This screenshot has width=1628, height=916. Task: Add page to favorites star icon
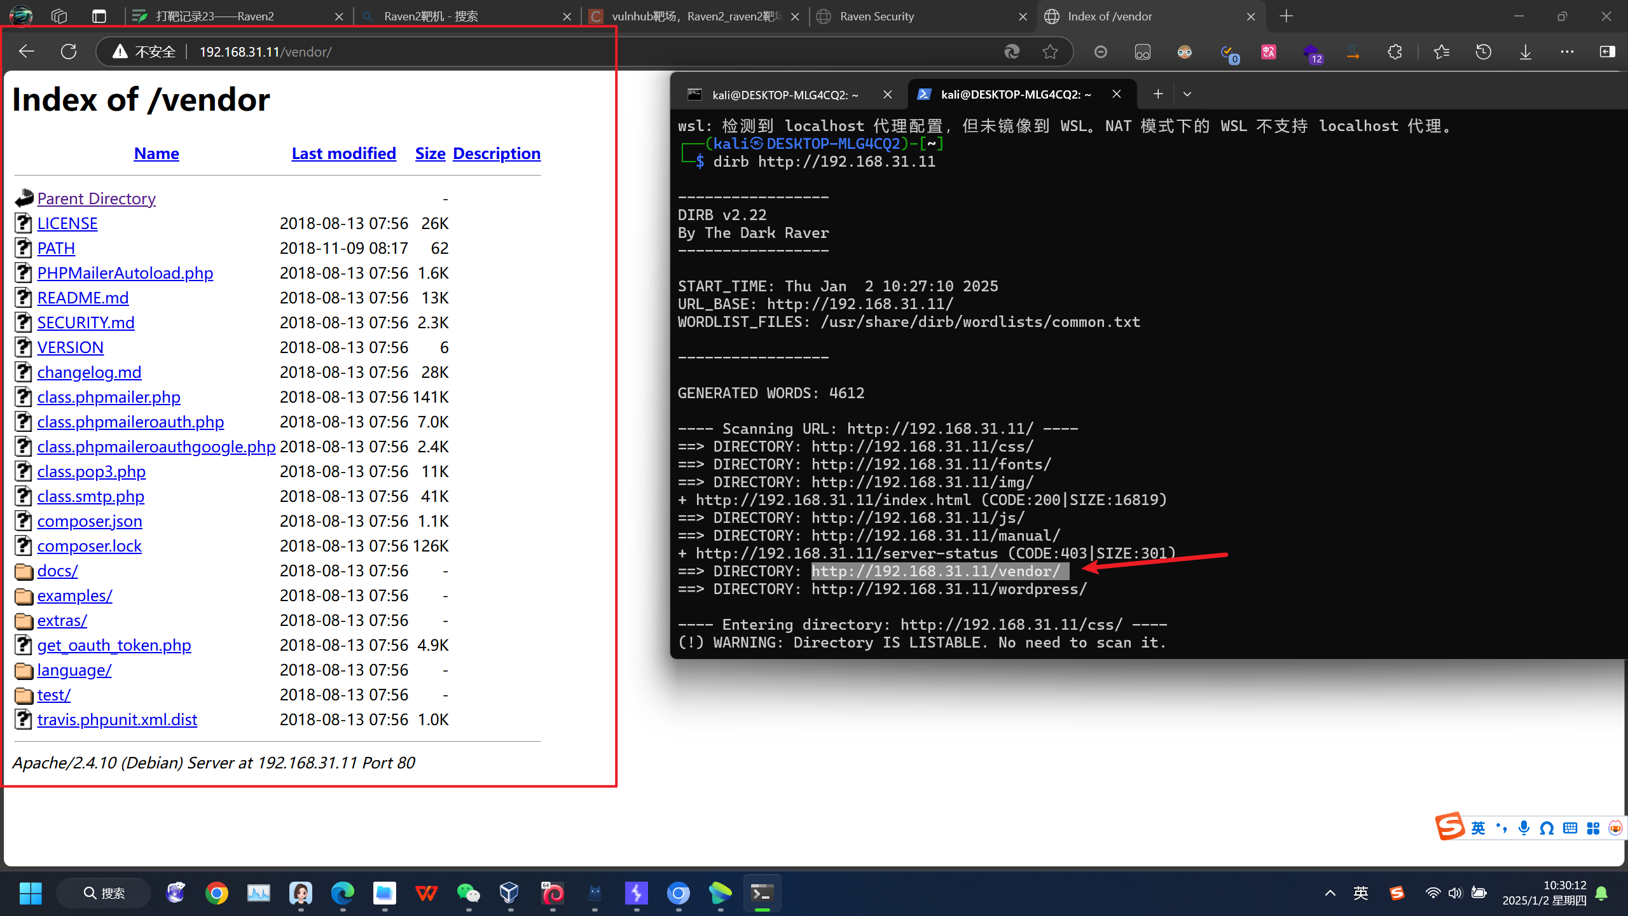[1050, 52]
